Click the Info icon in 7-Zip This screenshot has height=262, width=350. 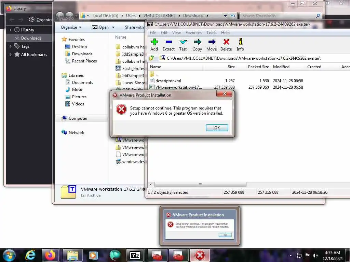click(240, 45)
